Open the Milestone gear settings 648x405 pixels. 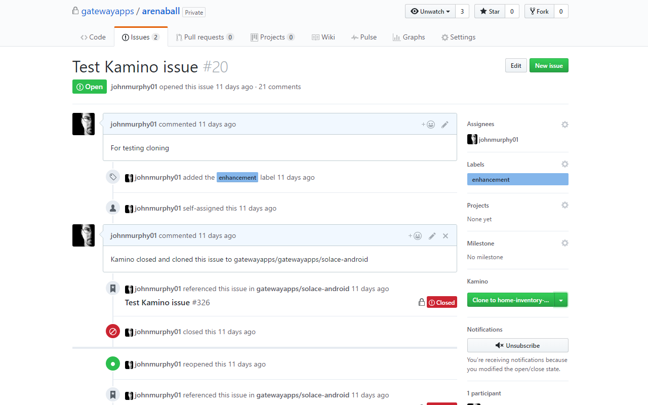tap(564, 244)
